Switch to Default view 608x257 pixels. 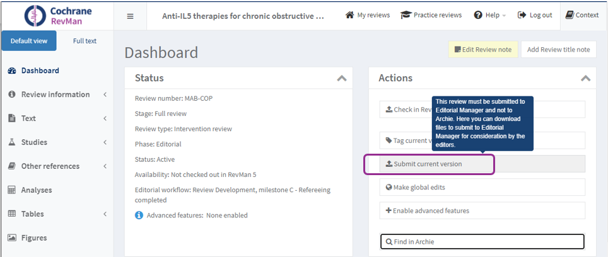point(29,41)
